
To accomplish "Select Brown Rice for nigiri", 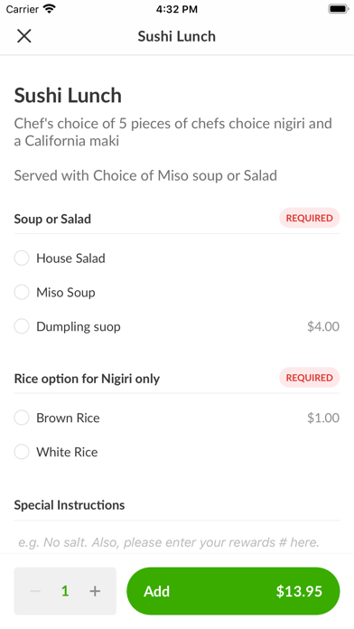I will (177, 418).
